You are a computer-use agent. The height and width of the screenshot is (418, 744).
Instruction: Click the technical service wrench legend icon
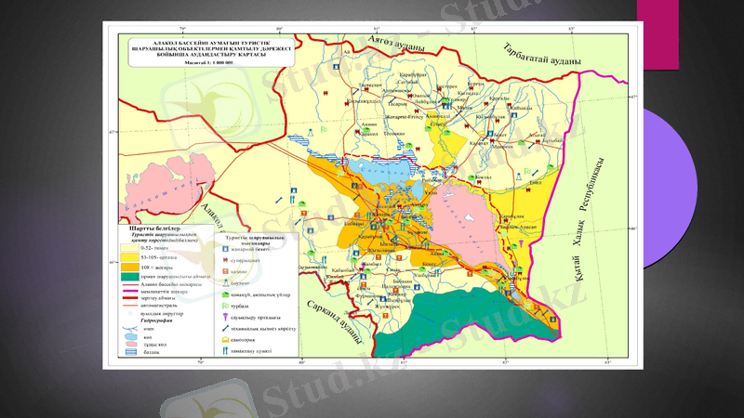point(223,327)
